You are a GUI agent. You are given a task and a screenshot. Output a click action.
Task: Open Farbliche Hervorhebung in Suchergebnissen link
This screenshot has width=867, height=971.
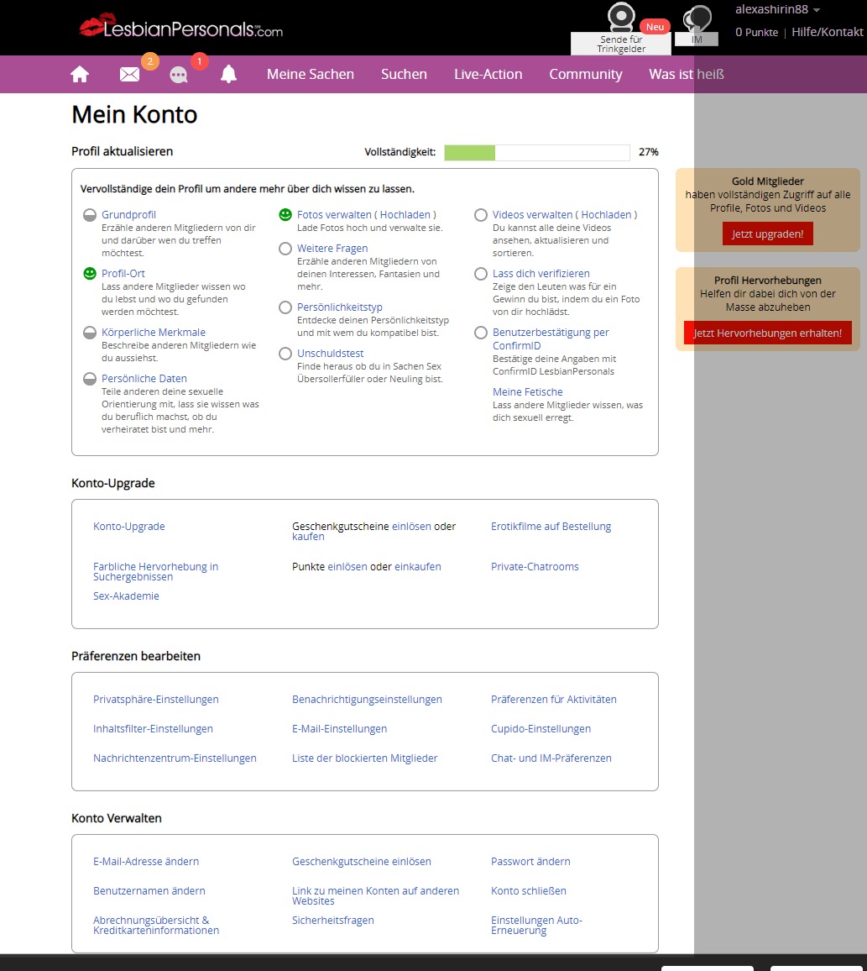(155, 571)
